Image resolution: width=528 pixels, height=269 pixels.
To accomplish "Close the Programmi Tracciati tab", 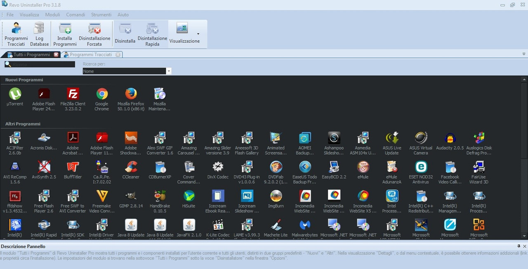I will coord(118,54).
